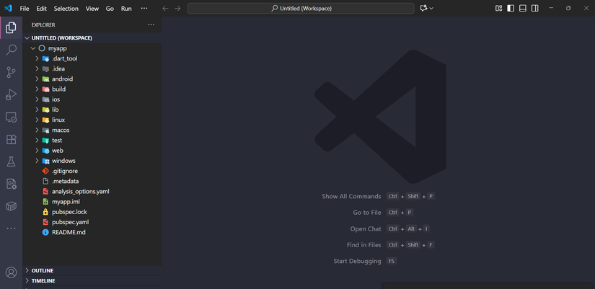Open the Copilot chat icon in title bar
This screenshot has height=289, width=595.
pos(424,9)
